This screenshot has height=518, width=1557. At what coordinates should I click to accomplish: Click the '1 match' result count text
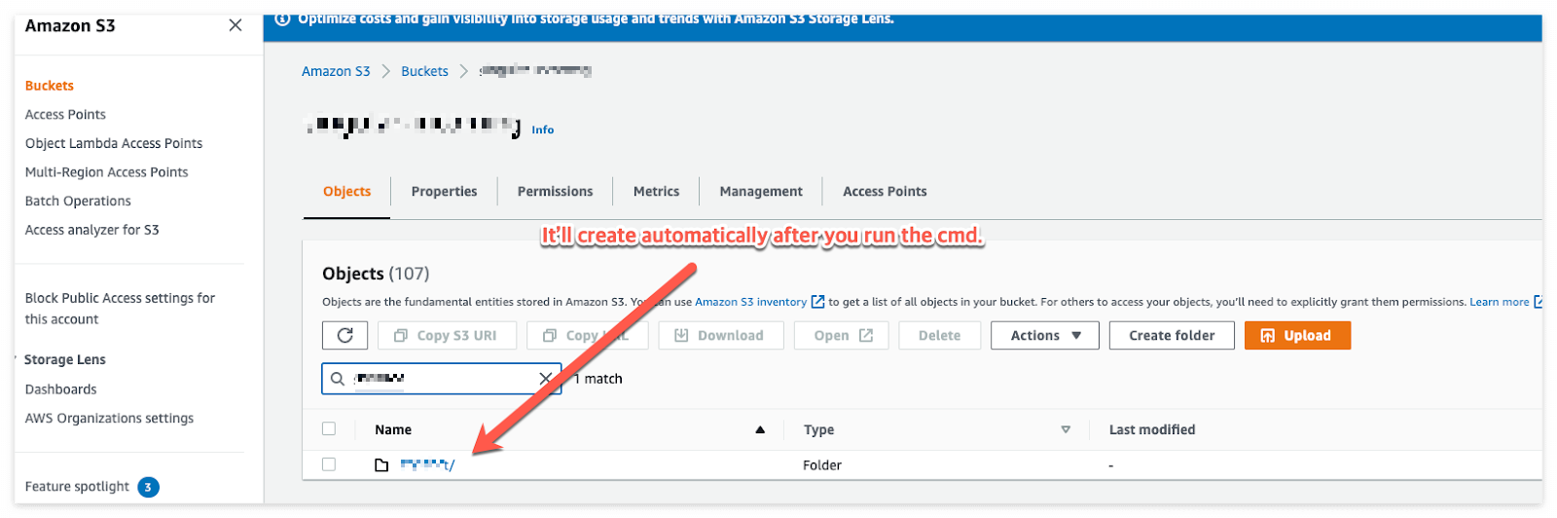598,379
